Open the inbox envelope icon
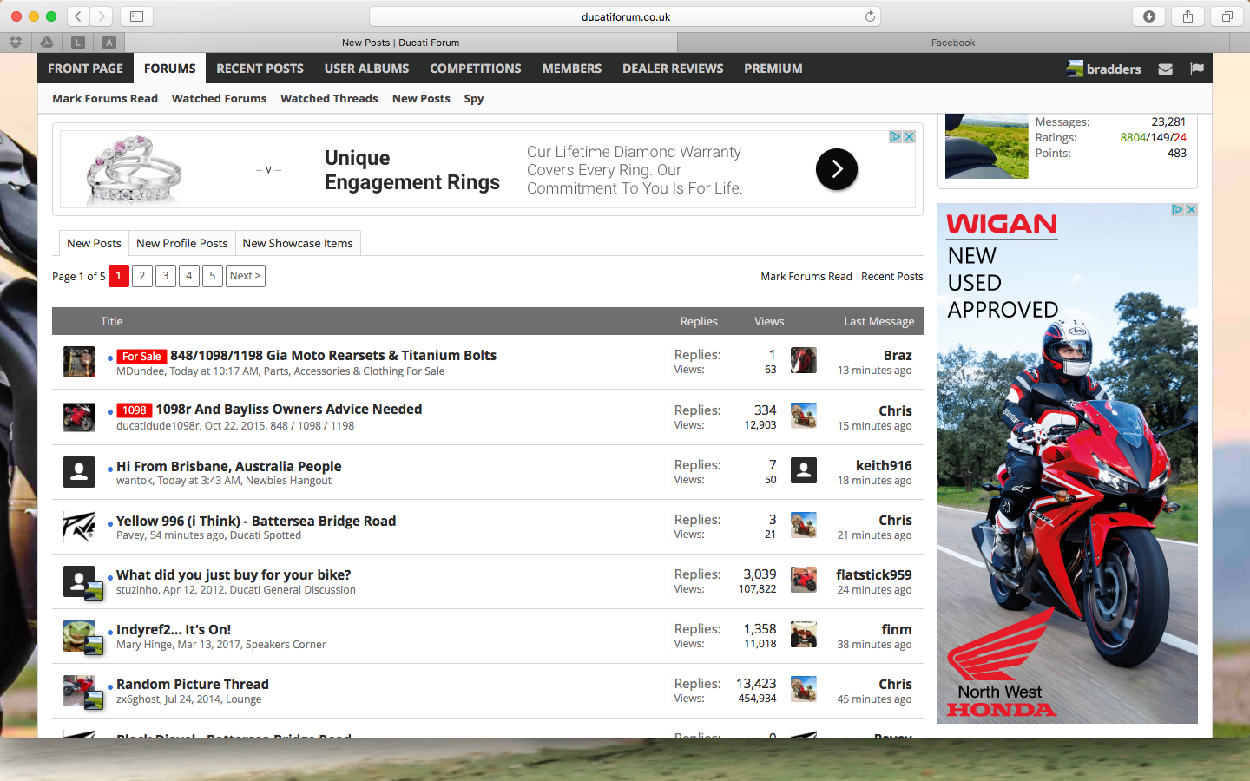 click(x=1166, y=69)
